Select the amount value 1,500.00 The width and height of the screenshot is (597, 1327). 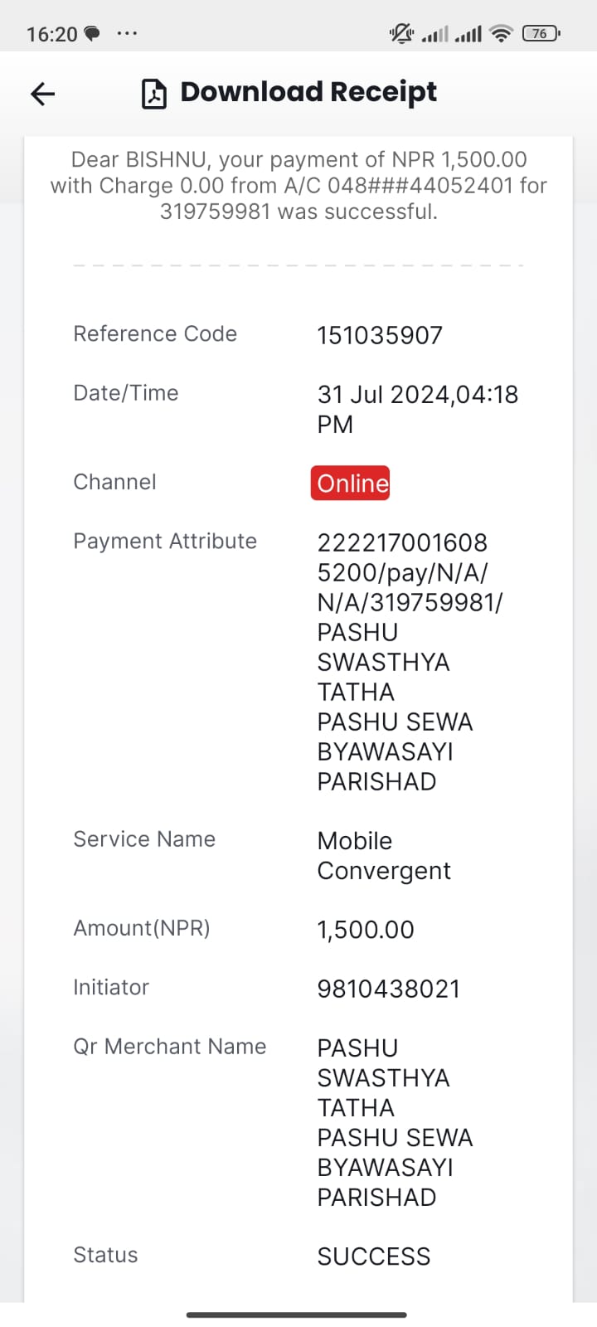click(366, 930)
